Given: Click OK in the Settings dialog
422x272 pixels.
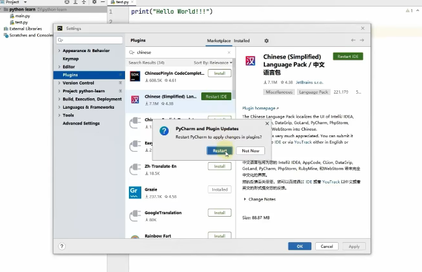Looking at the screenshot, I should coord(300,246).
